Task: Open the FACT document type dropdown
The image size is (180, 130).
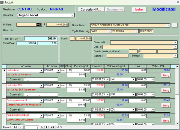Action: [108, 31]
